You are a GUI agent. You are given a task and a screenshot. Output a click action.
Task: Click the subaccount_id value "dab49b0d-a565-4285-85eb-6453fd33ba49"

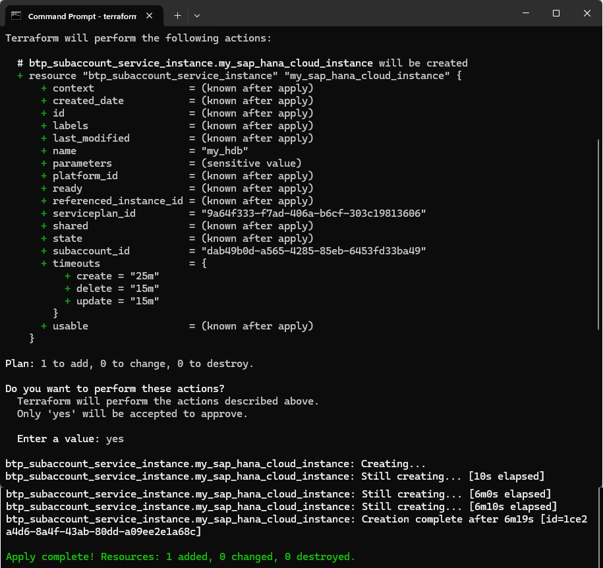tap(314, 251)
